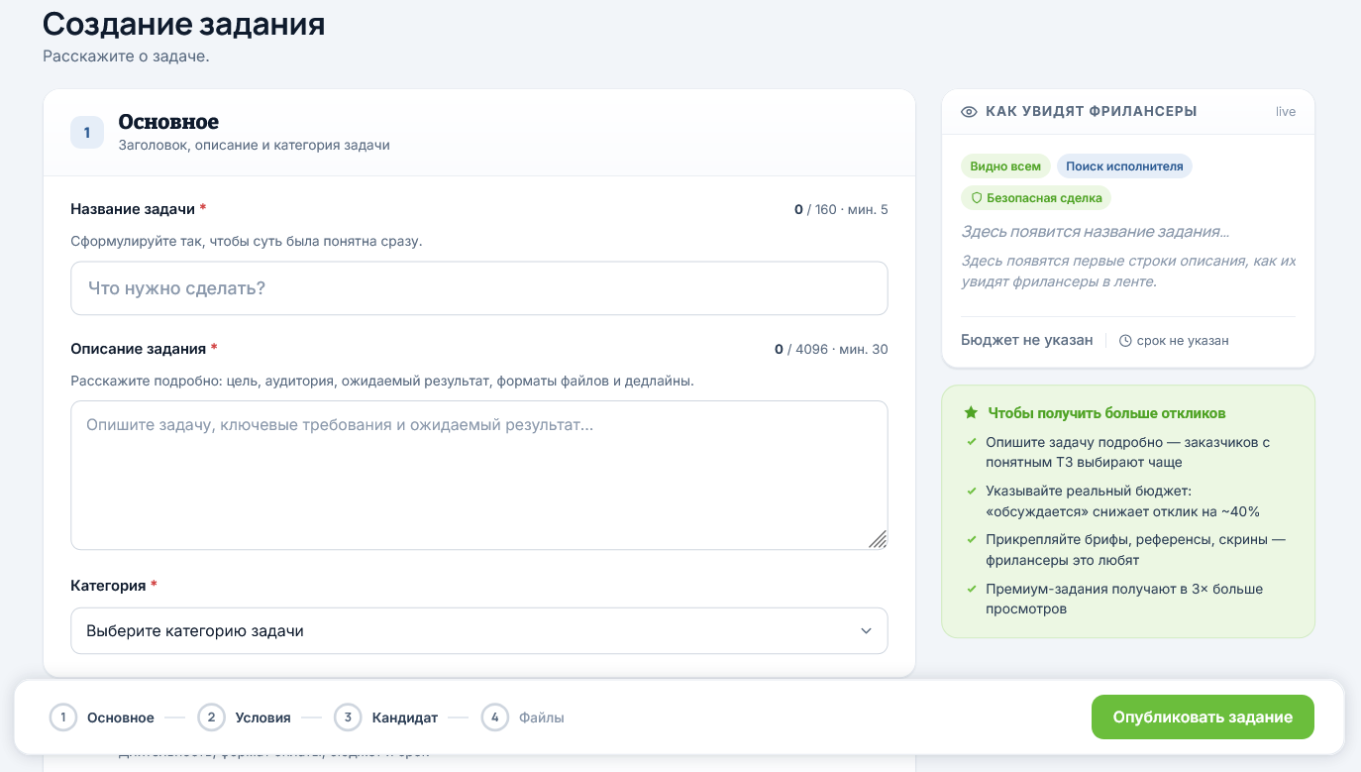Click the 0 / 160 · мин. 5 counter
This screenshot has height=772, width=1361.
(x=841, y=210)
